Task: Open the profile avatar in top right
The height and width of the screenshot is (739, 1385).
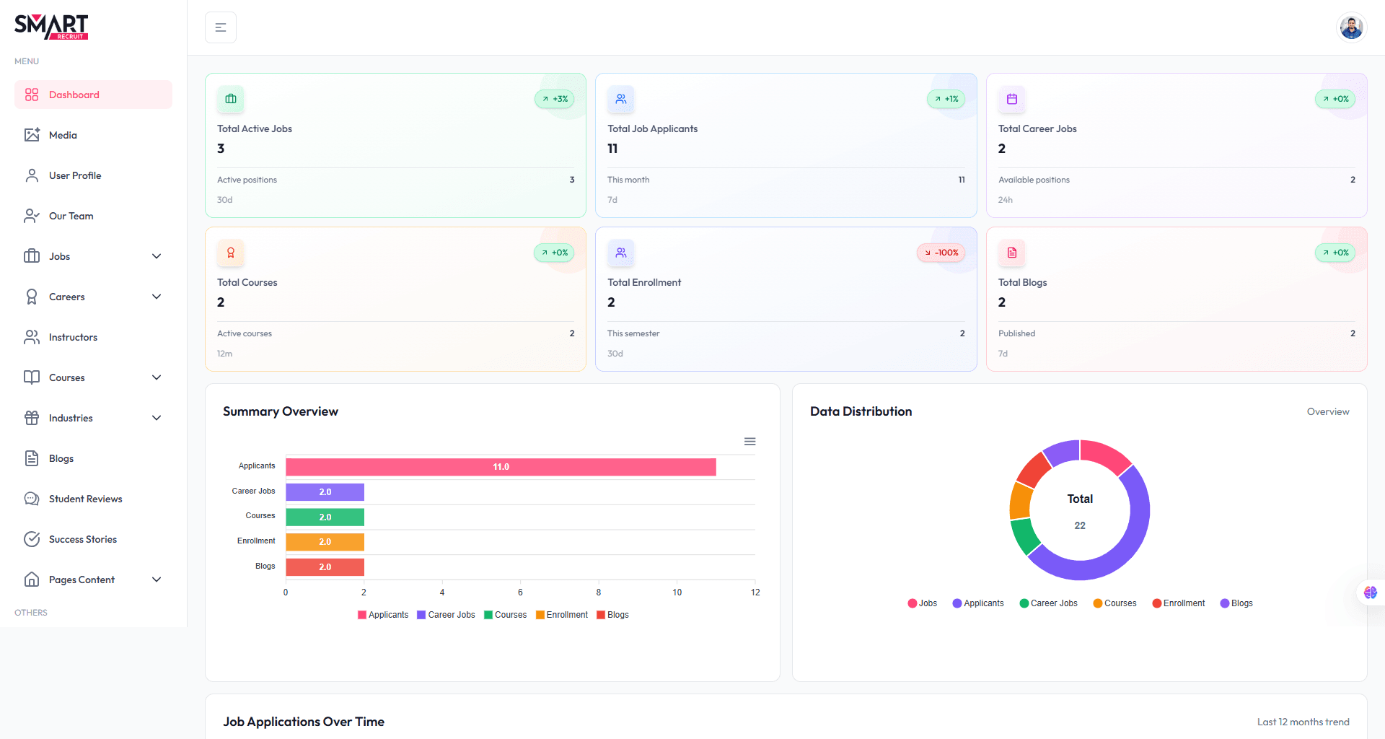Action: (1350, 27)
